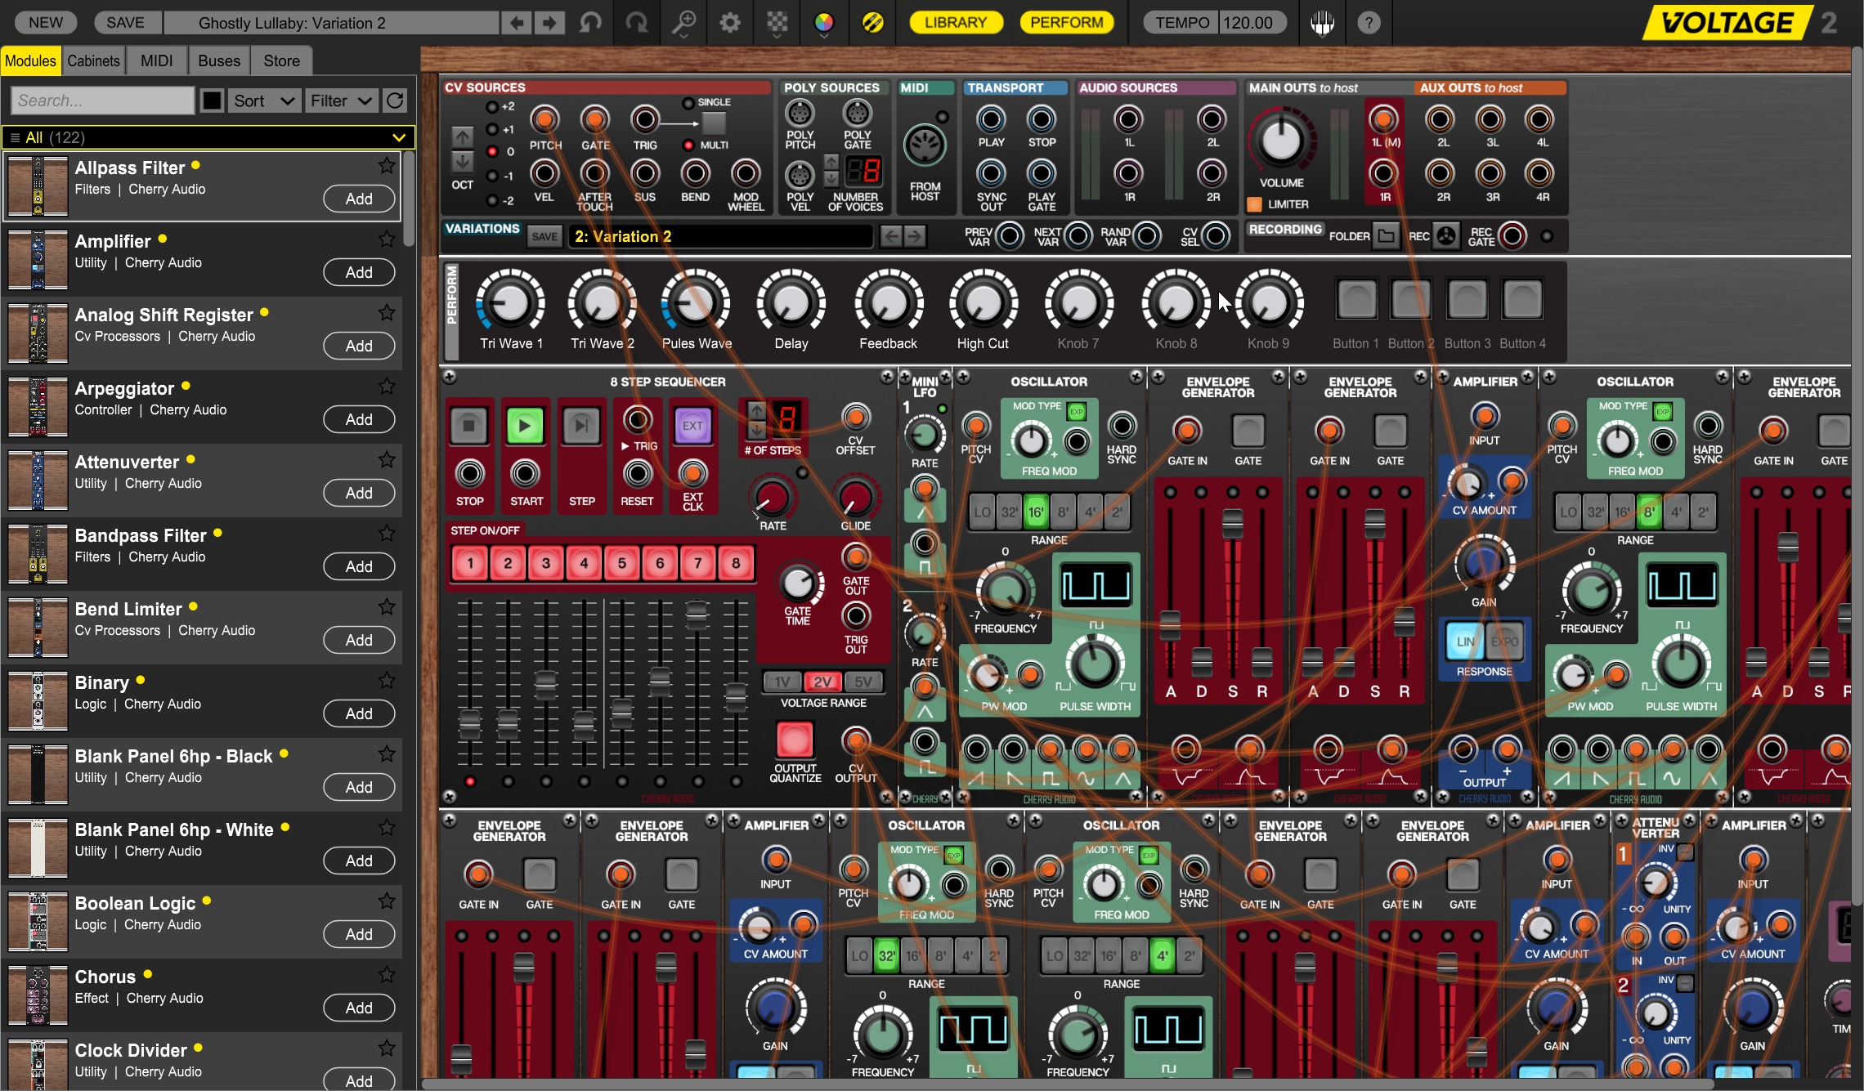
Task: Toggle sequencer step 1 on/off
Action: (470, 563)
